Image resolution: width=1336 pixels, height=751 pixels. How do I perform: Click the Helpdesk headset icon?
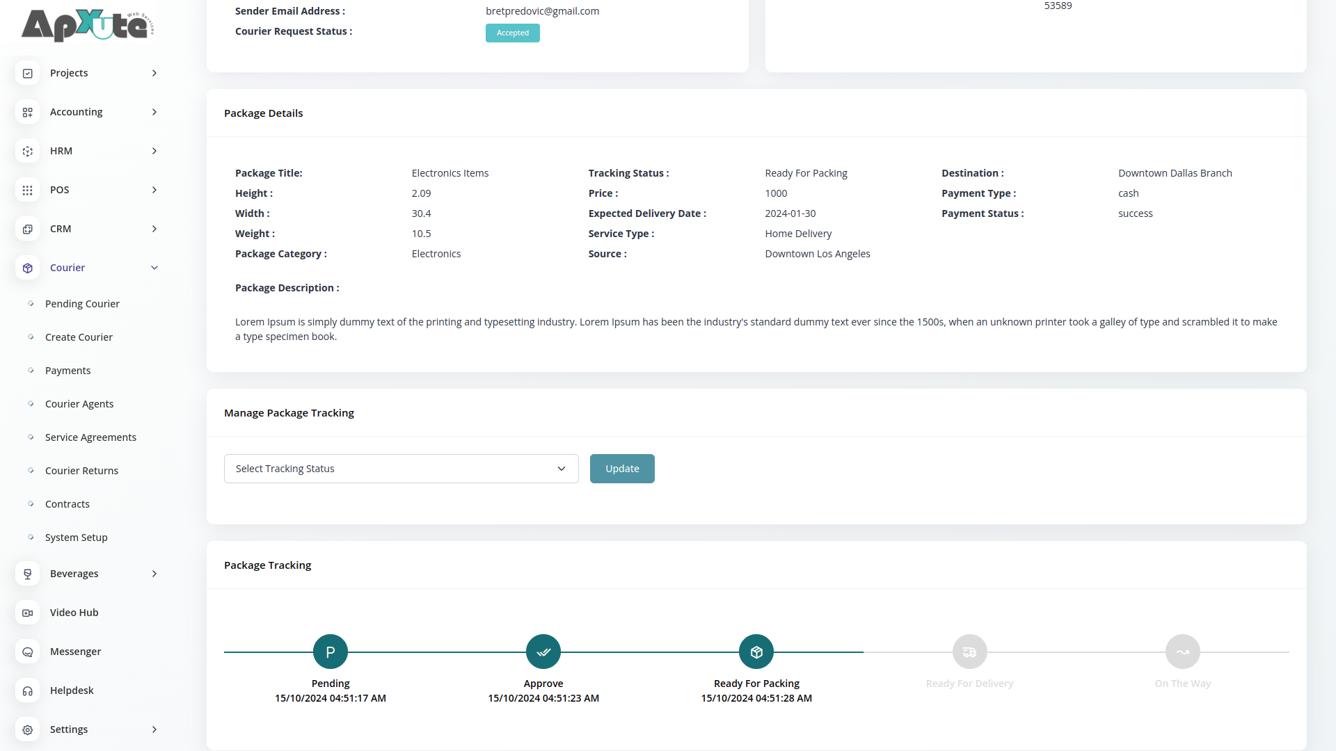[x=28, y=691]
